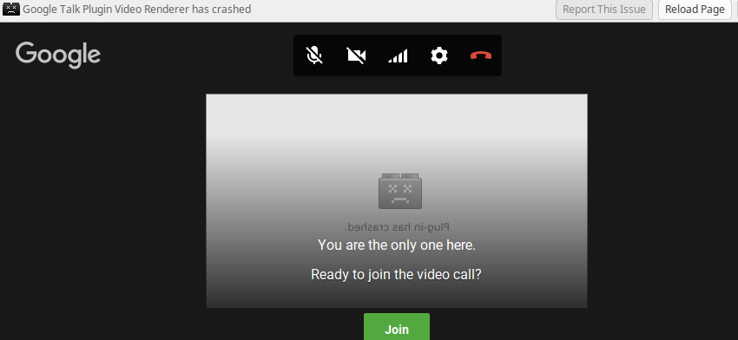
Task: Open settings gear in call toolbar
Action: point(439,56)
